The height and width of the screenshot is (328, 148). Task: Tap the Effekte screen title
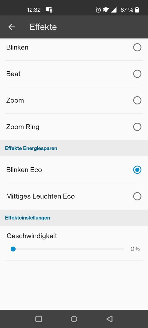click(x=43, y=27)
